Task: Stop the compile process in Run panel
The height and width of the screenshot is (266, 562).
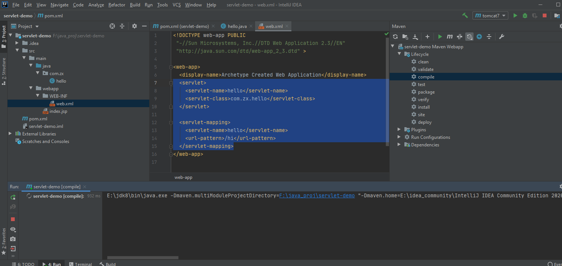Action: click(13, 219)
